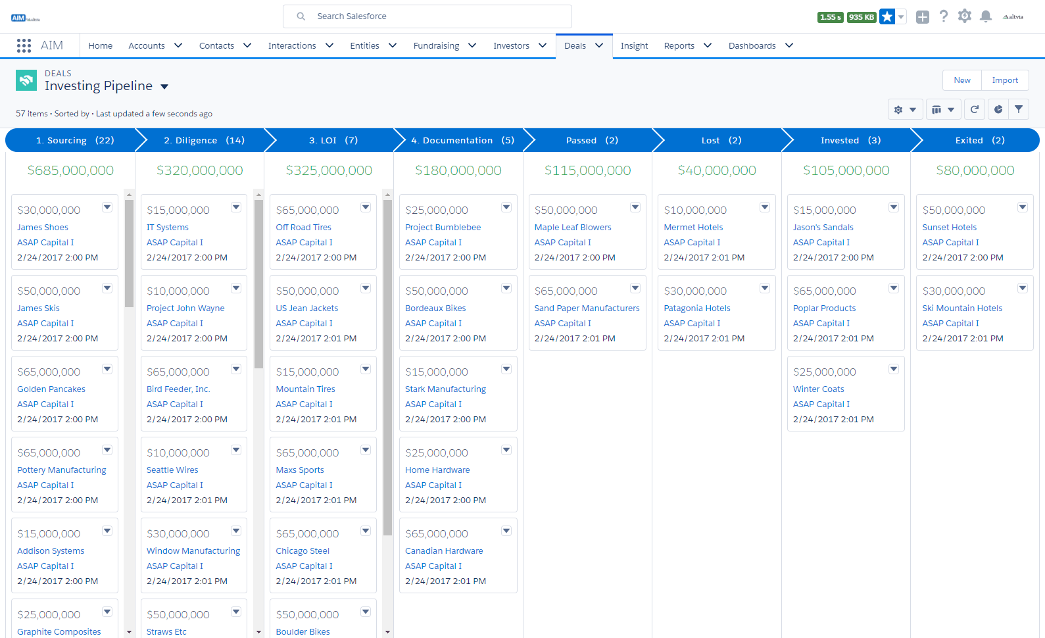Open the global actions plus icon
This screenshot has width=1045, height=638.
tap(923, 17)
